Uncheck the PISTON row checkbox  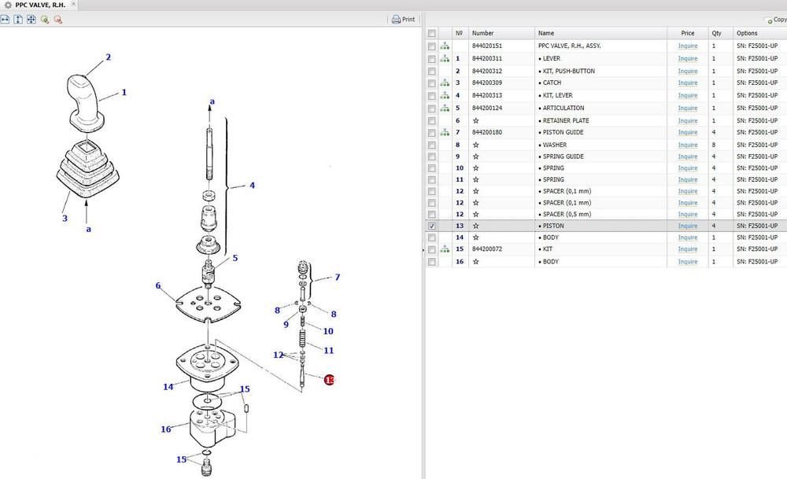(x=431, y=227)
